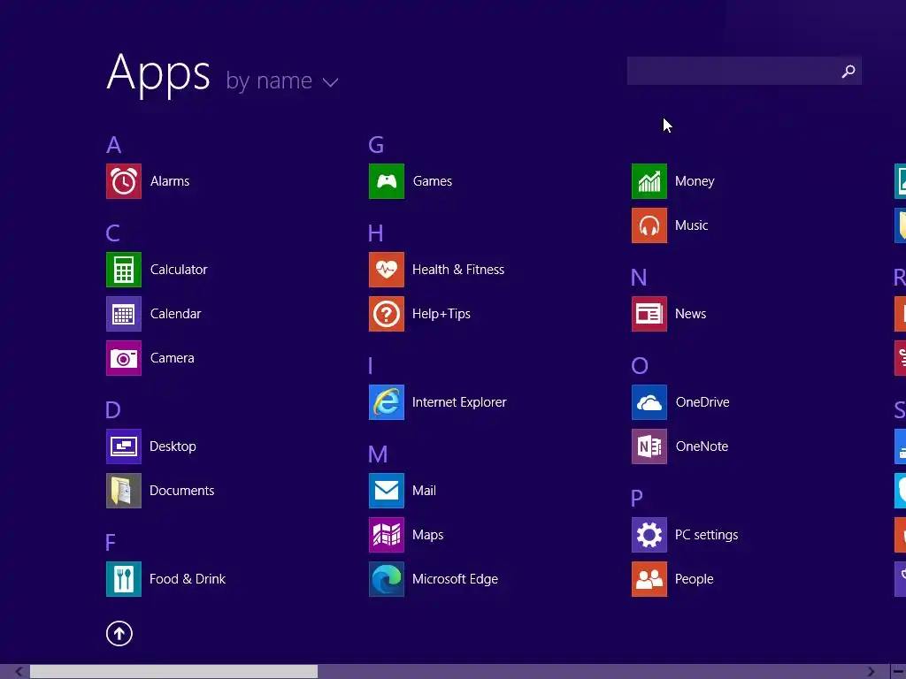Image resolution: width=906 pixels, height=679 pixels.
Task: Select the letter N group header
Action: pyautogui.click(x=639, y=278)
